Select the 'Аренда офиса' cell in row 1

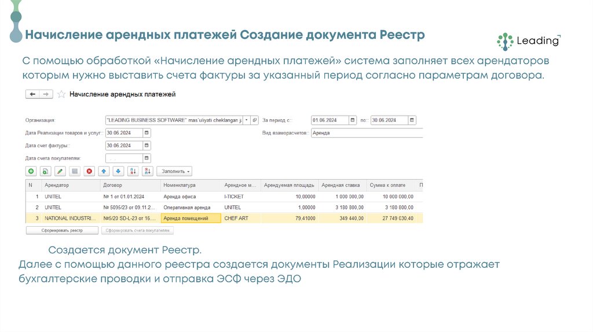(191, 197)
